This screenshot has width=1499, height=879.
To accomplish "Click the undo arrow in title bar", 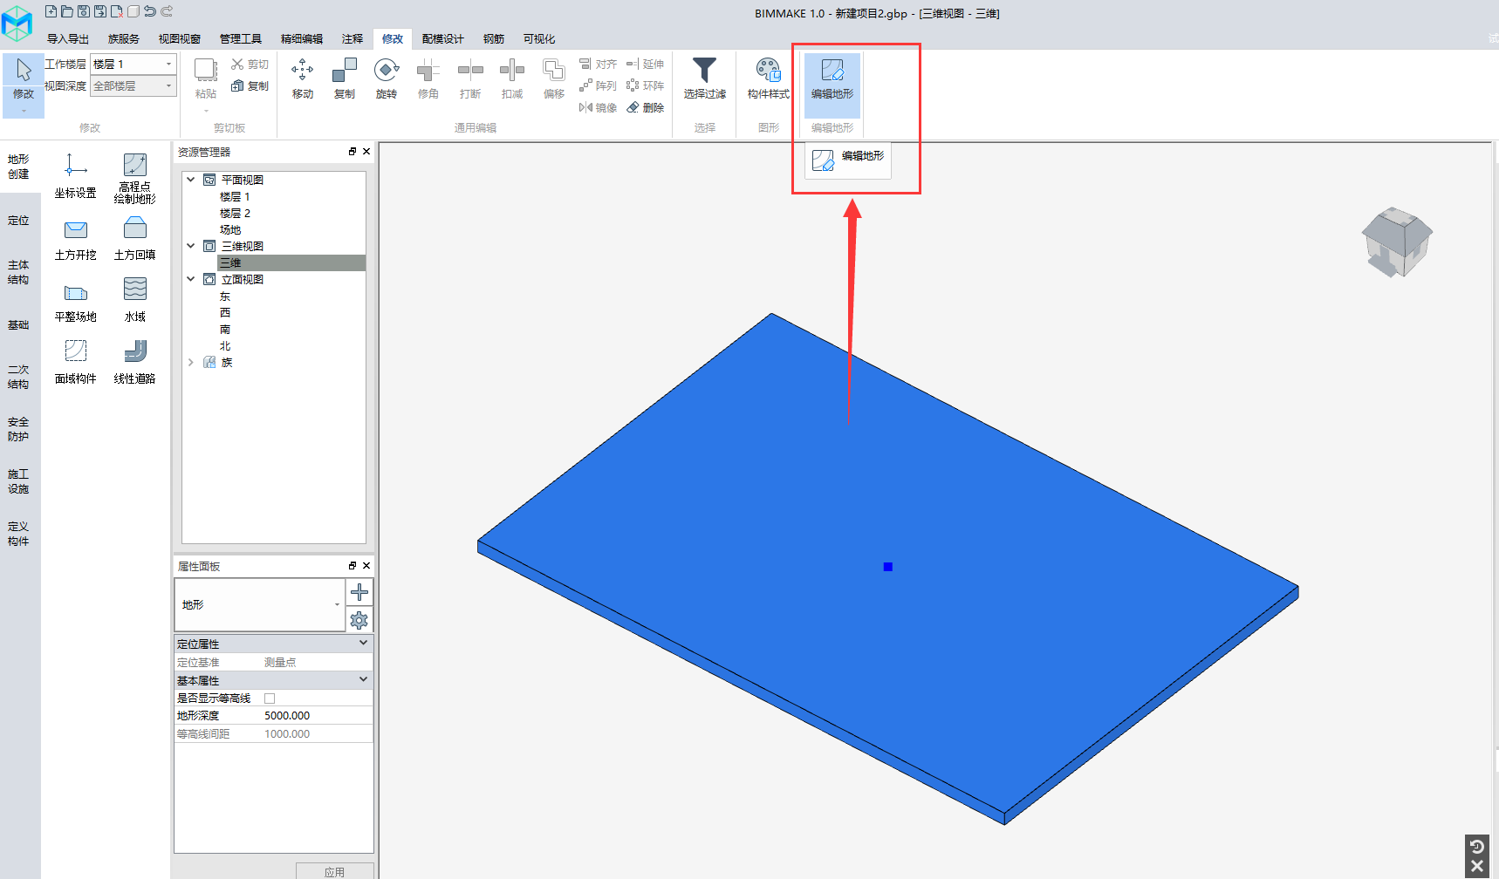I will [150, 11].
